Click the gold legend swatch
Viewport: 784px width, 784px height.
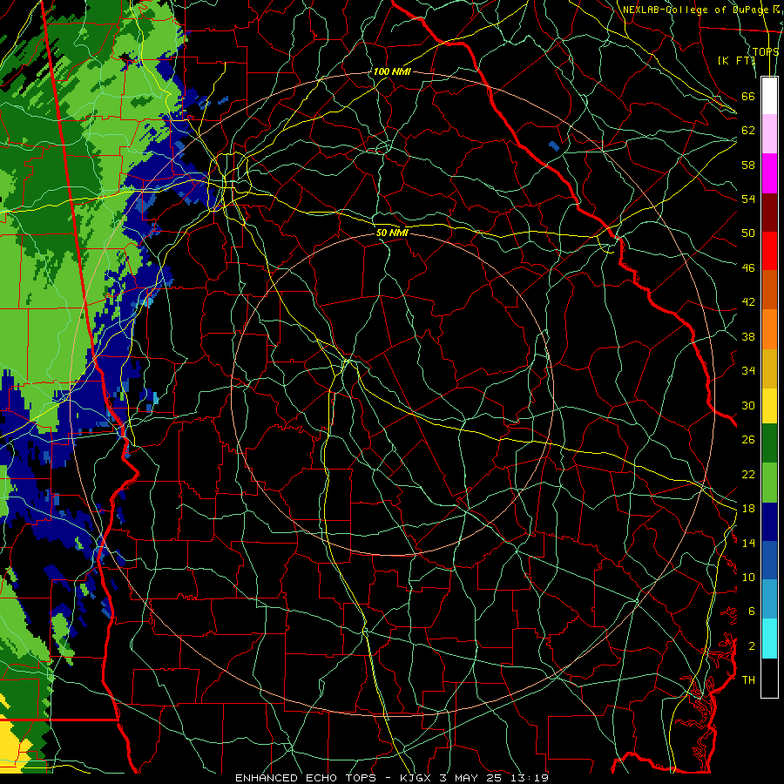(x=769, y=368)
